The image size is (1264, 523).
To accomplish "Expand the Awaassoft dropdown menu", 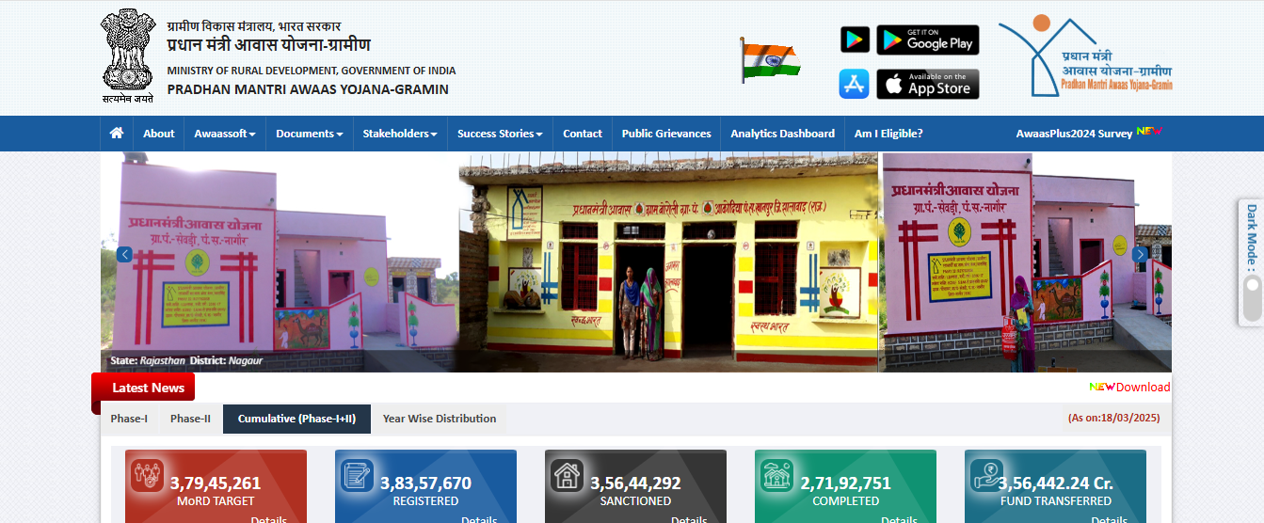I will pyautogui.click(x=225, y=134).
